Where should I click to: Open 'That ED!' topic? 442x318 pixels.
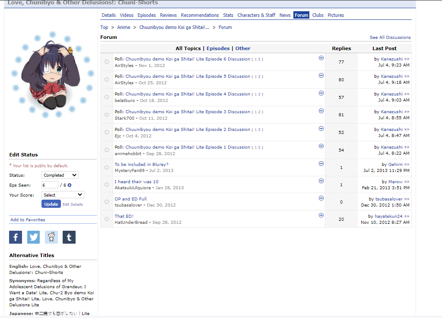pos(124,216)
